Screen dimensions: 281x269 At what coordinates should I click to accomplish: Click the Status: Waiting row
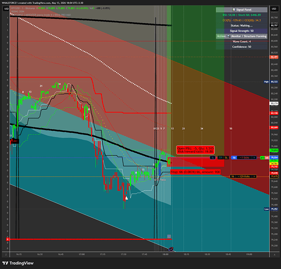coord(242,25)
